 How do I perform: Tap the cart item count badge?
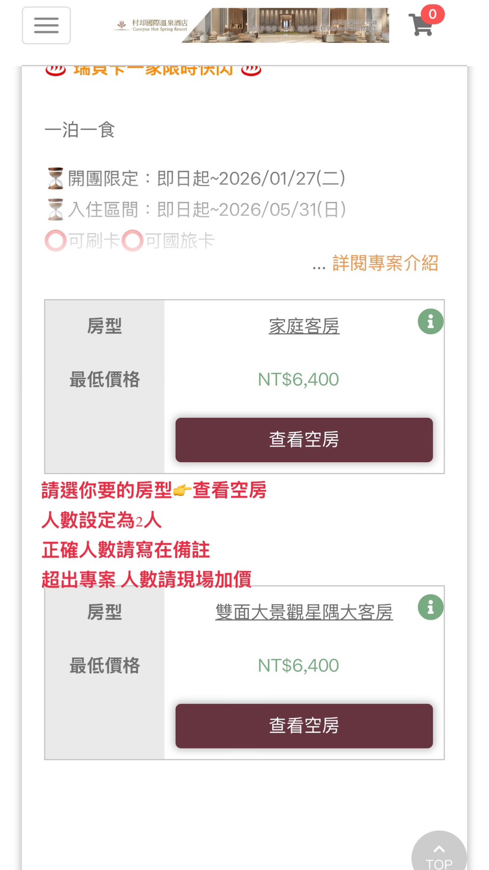433,14
